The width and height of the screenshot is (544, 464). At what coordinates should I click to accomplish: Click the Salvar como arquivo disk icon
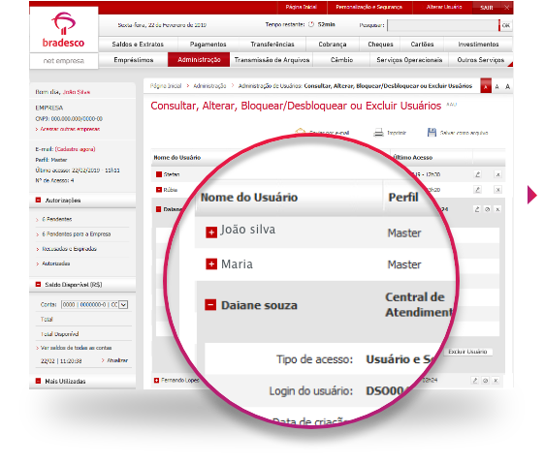click(x=432, y=133)
